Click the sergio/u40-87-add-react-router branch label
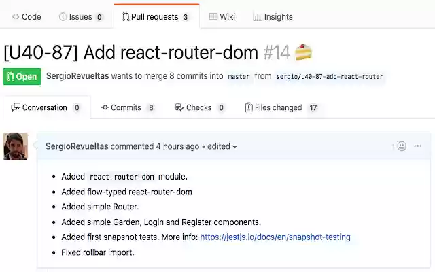The height and width of the screenshot is (272, 435). [330, 77]
